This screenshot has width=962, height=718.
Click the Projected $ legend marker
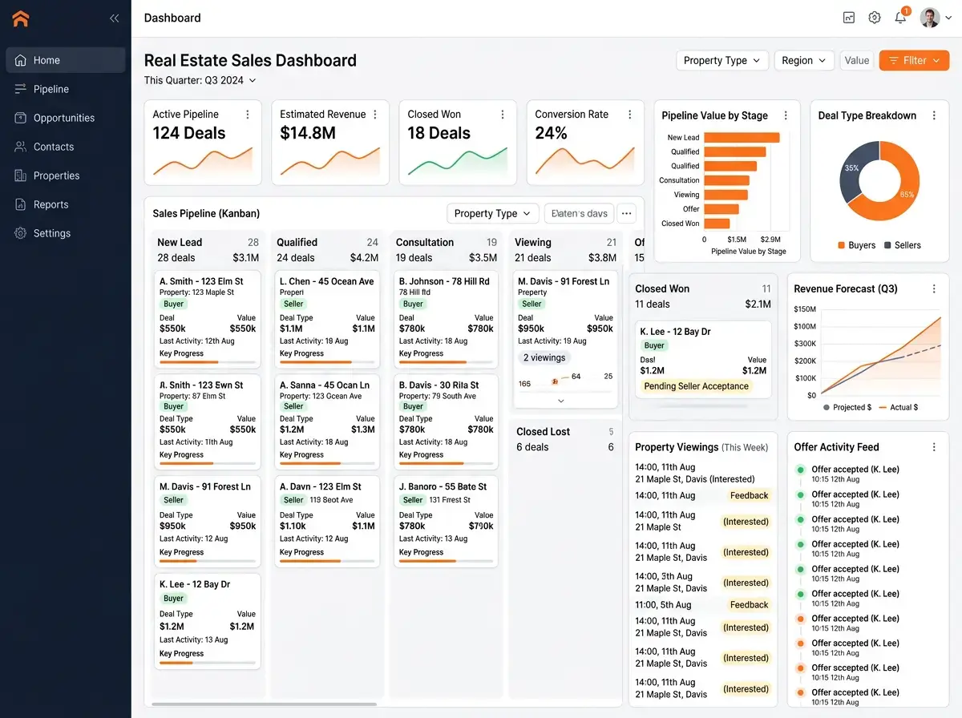click(x=827, y=407)
